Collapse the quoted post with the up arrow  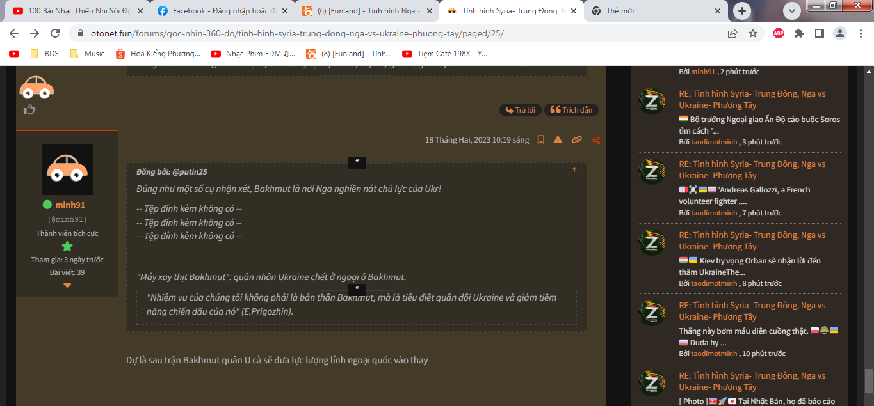[x=574, y=169]
